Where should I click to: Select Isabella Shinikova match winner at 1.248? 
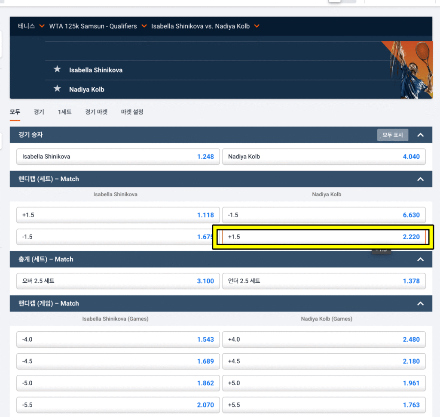tap(118, 157)
